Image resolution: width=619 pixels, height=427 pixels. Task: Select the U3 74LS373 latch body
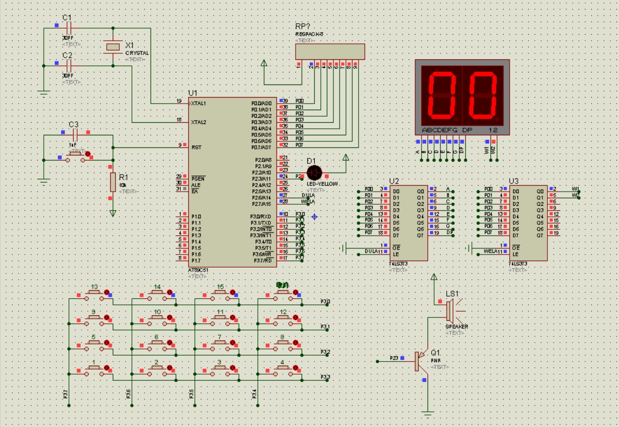pos(528,223)
